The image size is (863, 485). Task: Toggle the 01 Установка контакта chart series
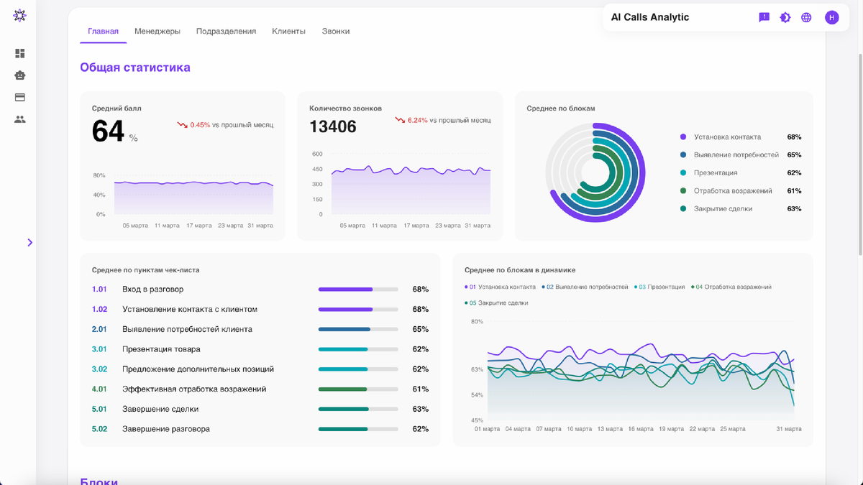tap(500, 287)
